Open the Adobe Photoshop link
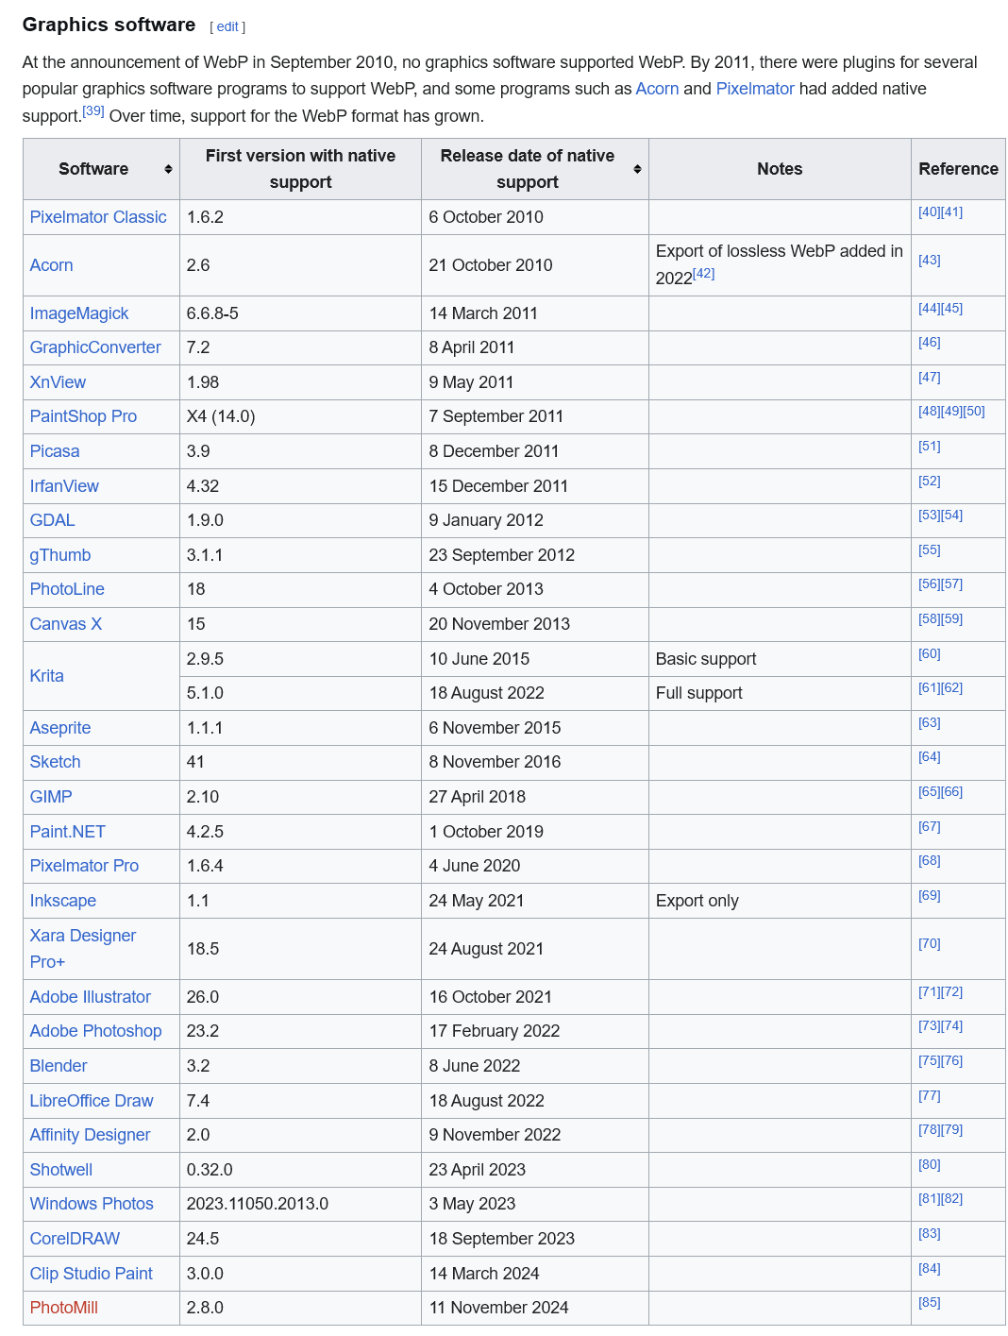Image resolution: width=1008 pixels, height=1336 pixels. (96, 1031)
